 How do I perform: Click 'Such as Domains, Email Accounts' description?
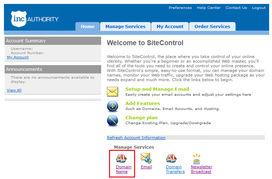pos(173,109)
